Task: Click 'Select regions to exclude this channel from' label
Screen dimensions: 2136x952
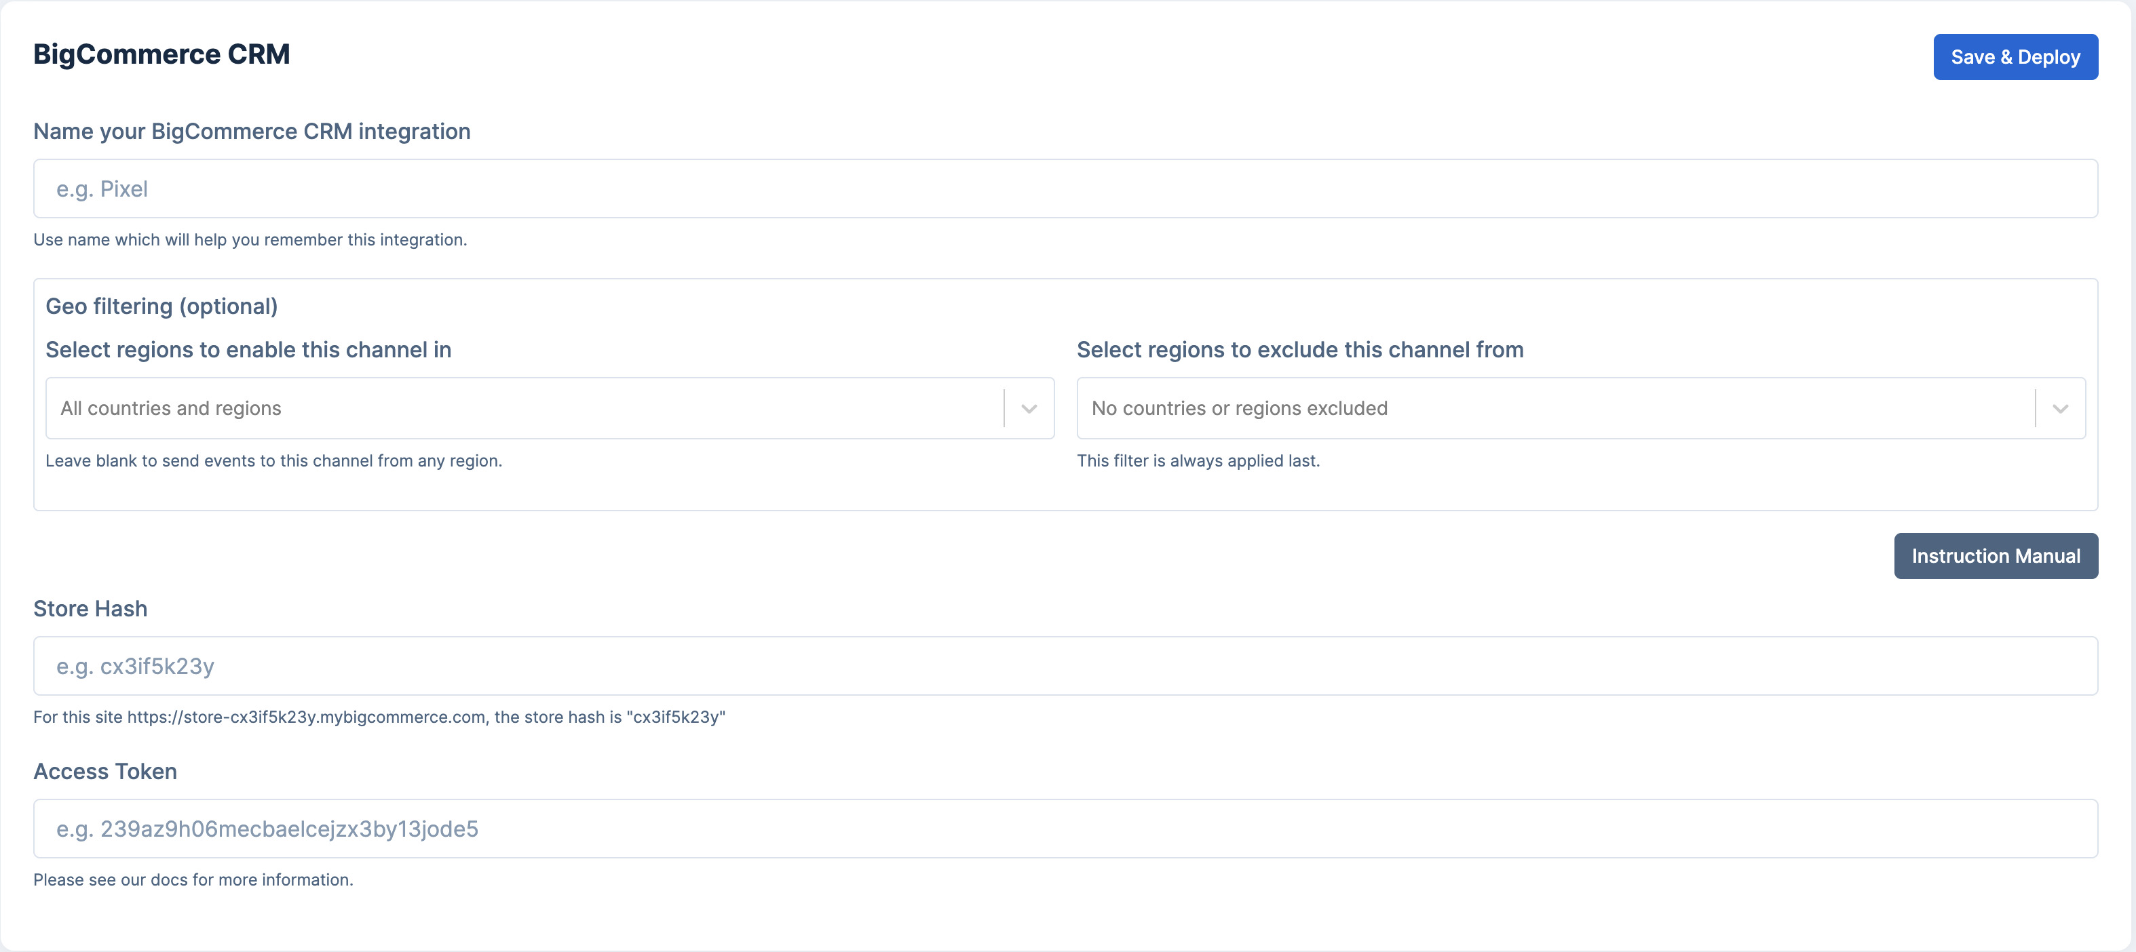Action: coord(1299,350)
